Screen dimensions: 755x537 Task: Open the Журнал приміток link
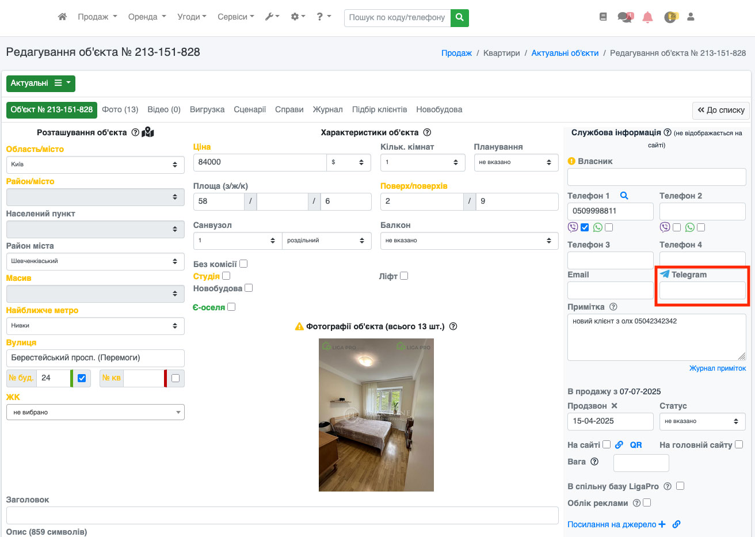pos(717,368)
